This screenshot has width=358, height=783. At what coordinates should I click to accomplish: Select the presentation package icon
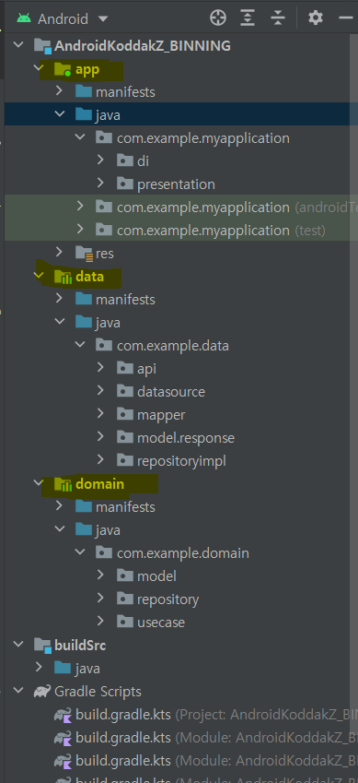tap(124, 184)
